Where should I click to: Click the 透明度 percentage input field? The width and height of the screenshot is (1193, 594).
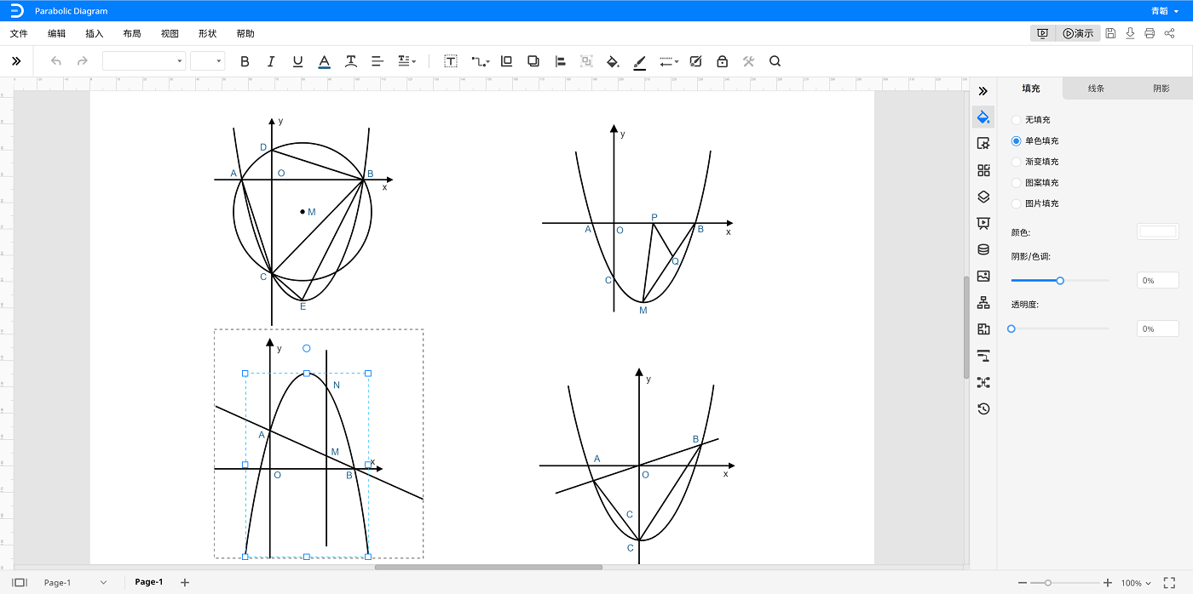1158,328
